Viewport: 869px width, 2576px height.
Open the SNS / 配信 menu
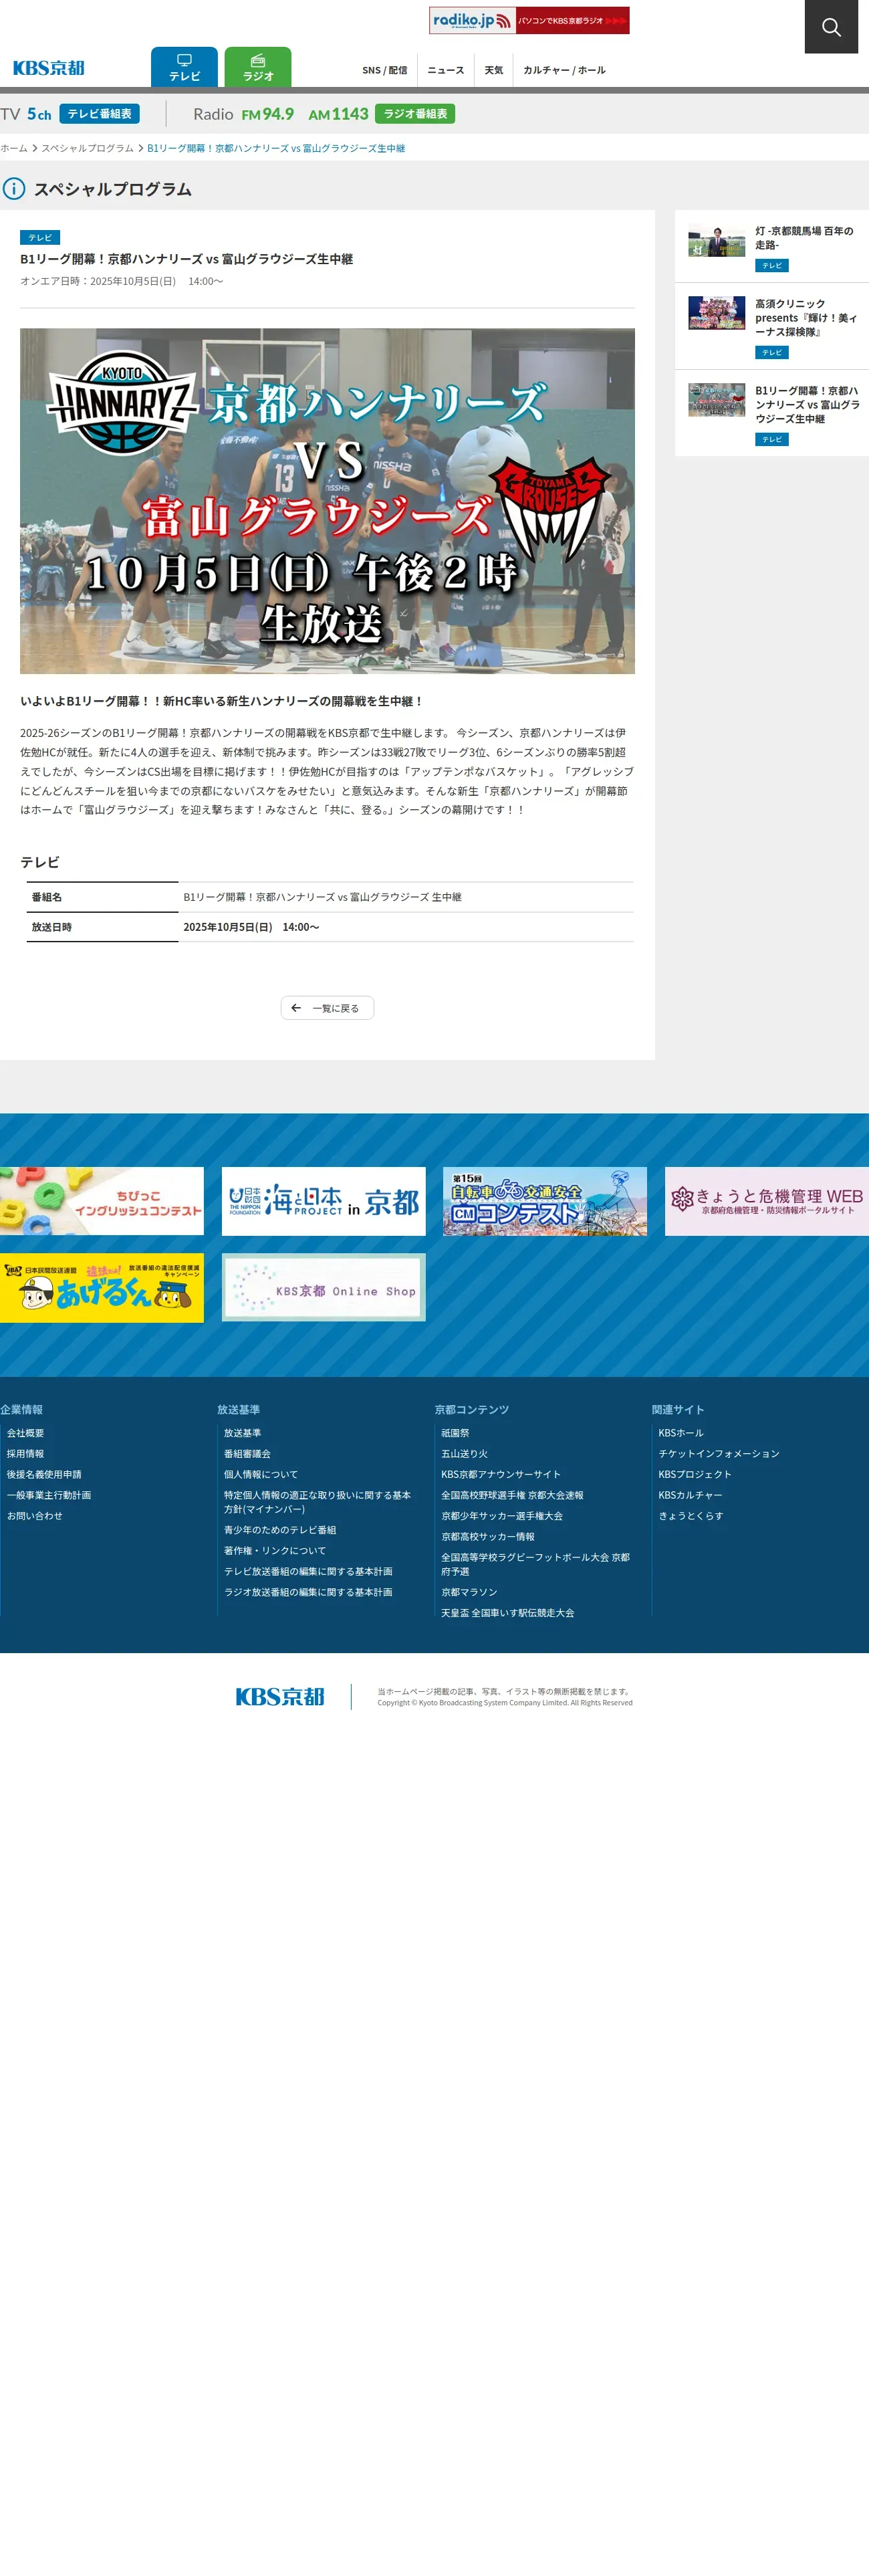tap(385, 70)
